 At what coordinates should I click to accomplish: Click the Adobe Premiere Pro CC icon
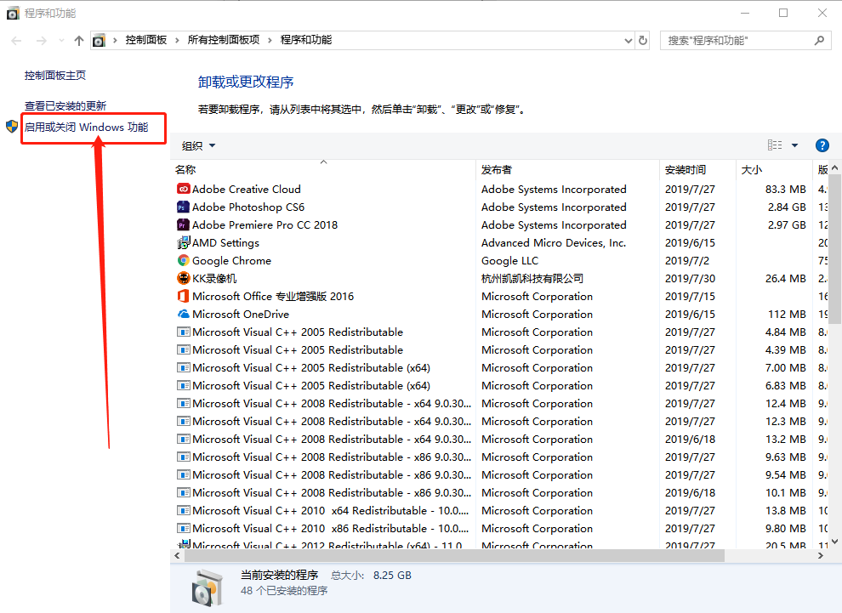pos(183,224)
